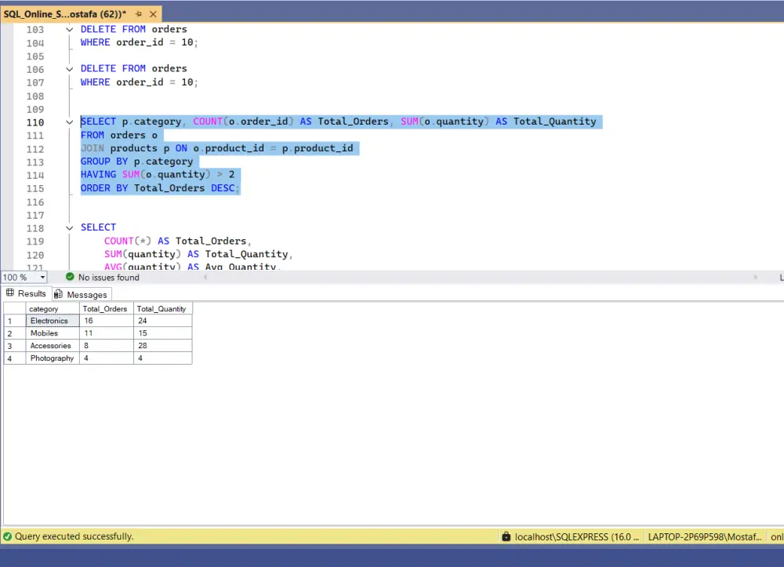Click the grid icon beside Results
The height and width of the screenshot is (567, 784).
click(11, 293)
